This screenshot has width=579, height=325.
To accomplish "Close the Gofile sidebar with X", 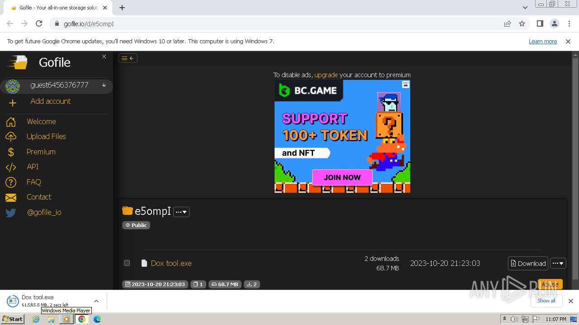I will pyautogui.click(x=104, y=56).
